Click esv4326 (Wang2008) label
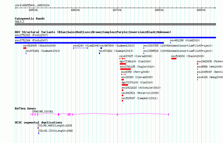This screenshot has height=143, width=223. [x=210, y=77]
